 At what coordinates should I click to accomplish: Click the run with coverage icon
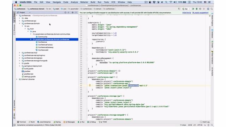coord(200,9)
